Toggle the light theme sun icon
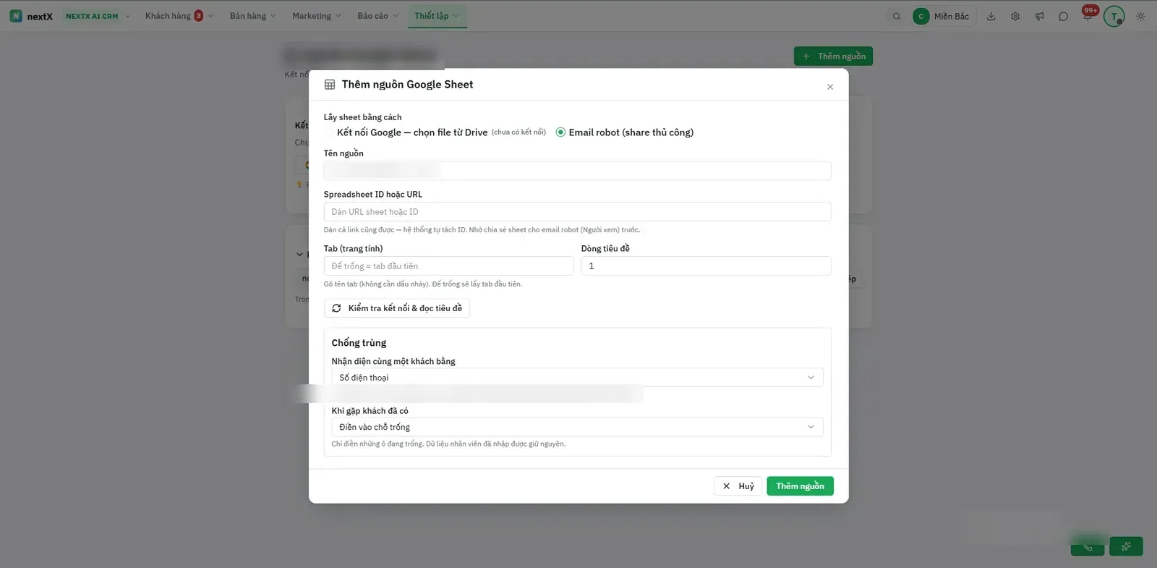 (x=1140, y=16)
